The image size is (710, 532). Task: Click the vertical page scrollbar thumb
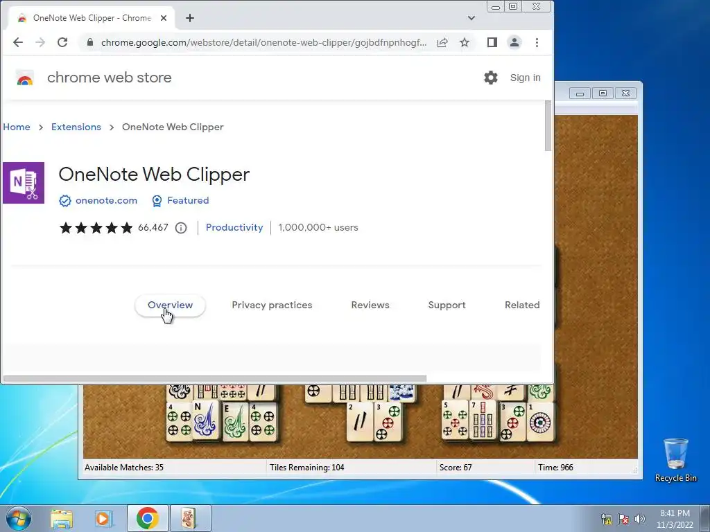[548, 126]
